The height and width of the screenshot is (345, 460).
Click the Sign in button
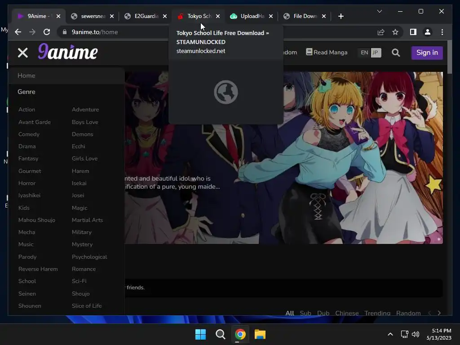[427, 53]
